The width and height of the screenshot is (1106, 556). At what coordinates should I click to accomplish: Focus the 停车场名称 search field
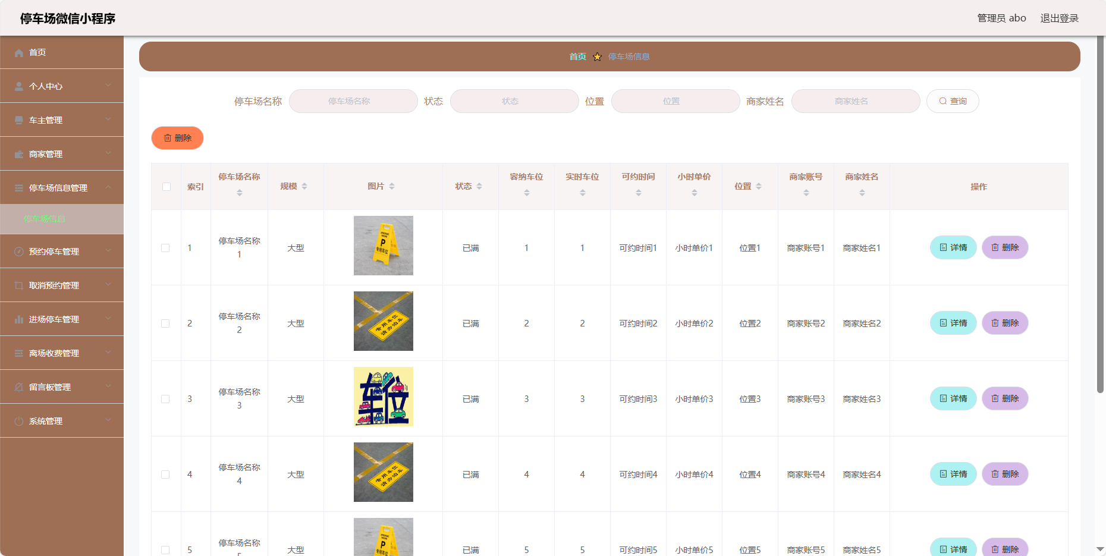pos(353,101)
